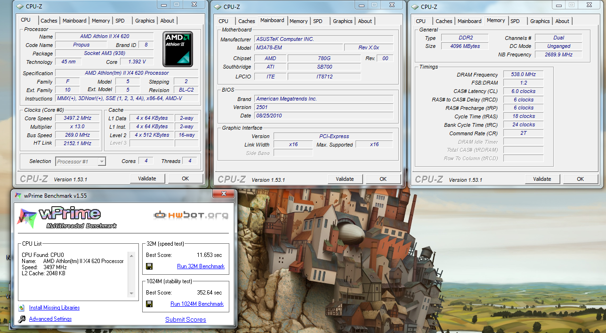Click the AMD Athlon II processor logo
The image size is (606, 333).
(x=178, y=49)
